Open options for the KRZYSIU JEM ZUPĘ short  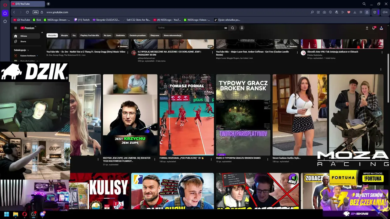coord(155,159)
